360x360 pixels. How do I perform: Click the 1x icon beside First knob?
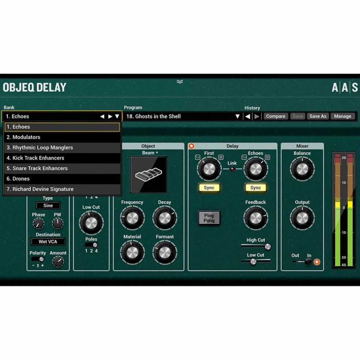pyautogui.click(x=198, y=157)
